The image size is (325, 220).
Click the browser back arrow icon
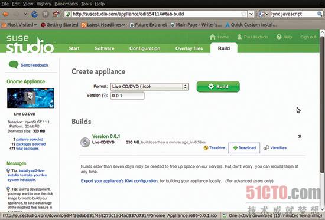pyautogui.click(x=5, y=14)
